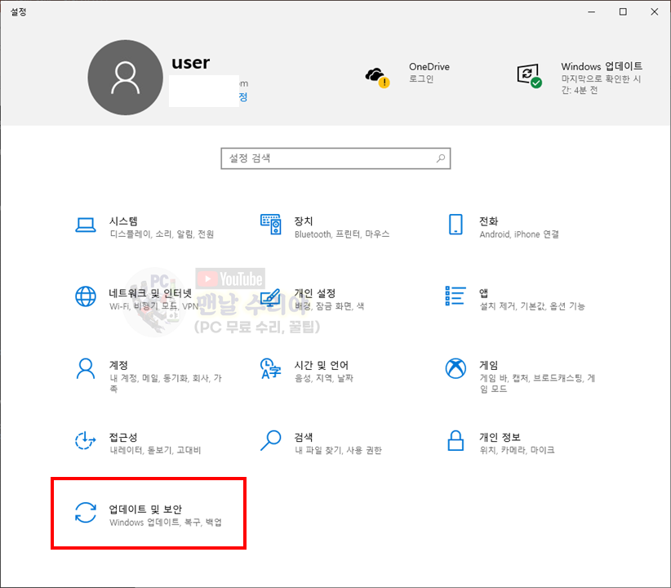671x588 pixels.
Task: Click the Windows 업데이트 header label
Action: (x=602, y=66)
